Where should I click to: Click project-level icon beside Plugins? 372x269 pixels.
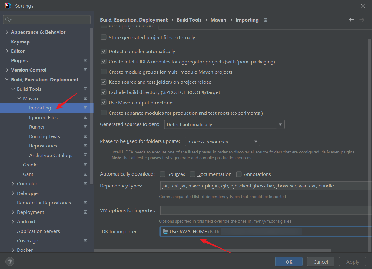[x=85, y=60]
